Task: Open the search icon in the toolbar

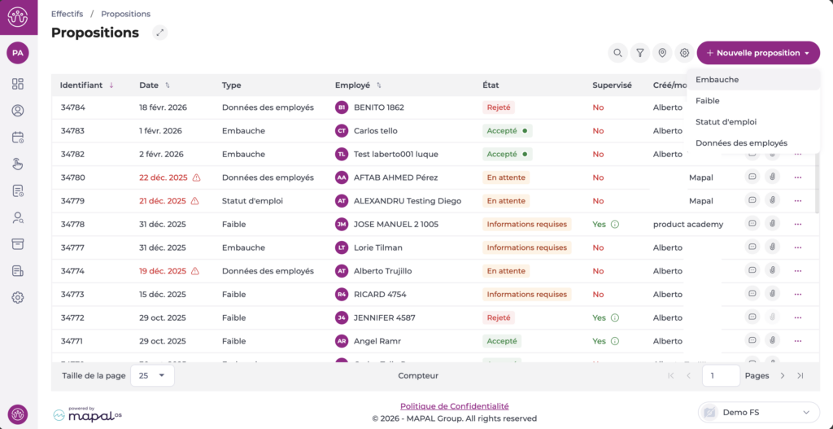Action: [x=618, y=53]
